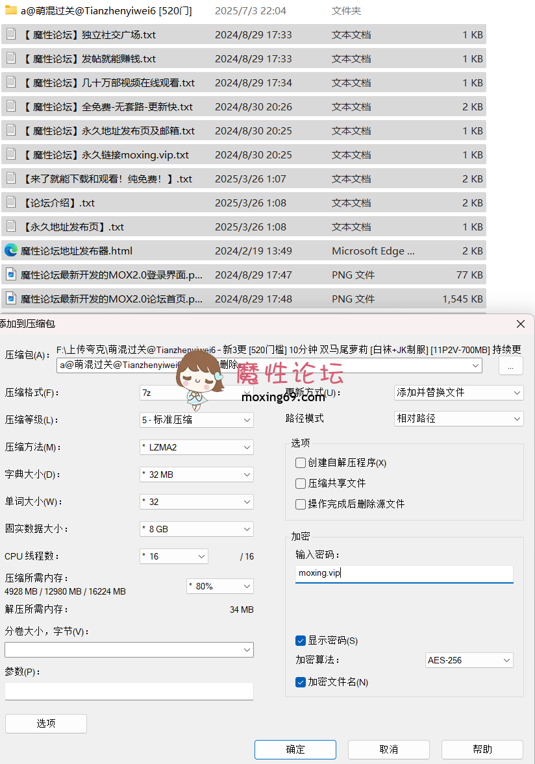Uncheck 加密文件名 checkbox
The height and width of the screenshot is (764, 535).
[x=301, y=682]
